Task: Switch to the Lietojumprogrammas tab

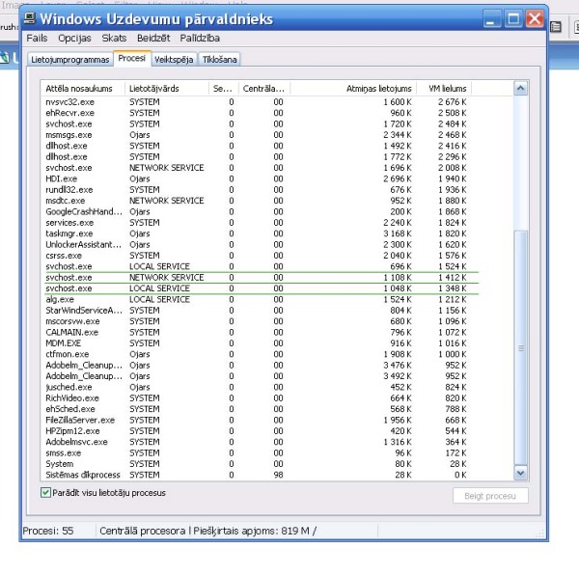Action: [x=70, y=60]
